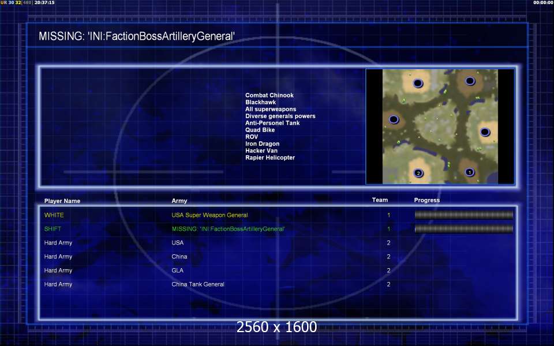This screenshot has width=554, height=346.
Task: Click the 'GLA' army entry
Action: click(x=177, y=270)
